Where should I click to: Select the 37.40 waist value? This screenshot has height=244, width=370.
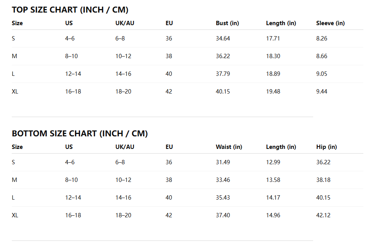click(223, 215)
